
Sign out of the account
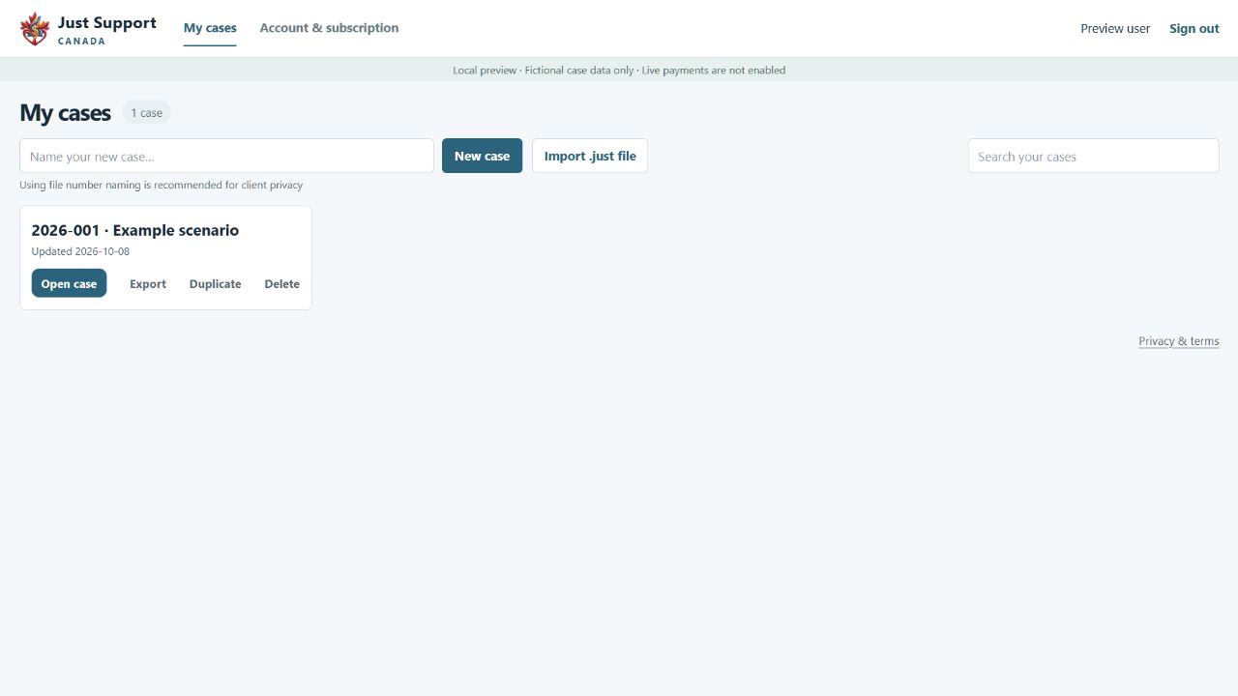point(1194,29)
